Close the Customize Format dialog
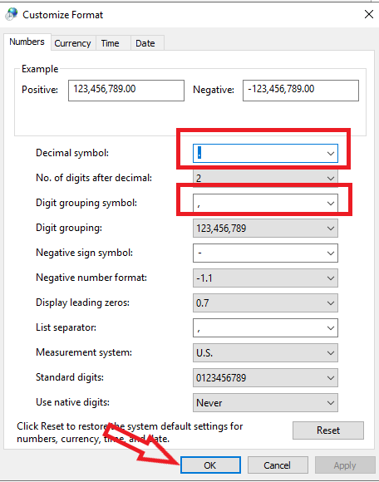This screenshot has height=482, width=379. [x=368, y=14]
